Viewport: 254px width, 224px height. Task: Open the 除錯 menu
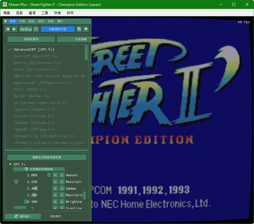tap(57, 13)
